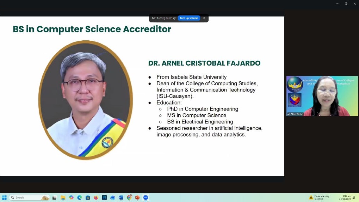Open Task View from the taskbar

[55, 197]
